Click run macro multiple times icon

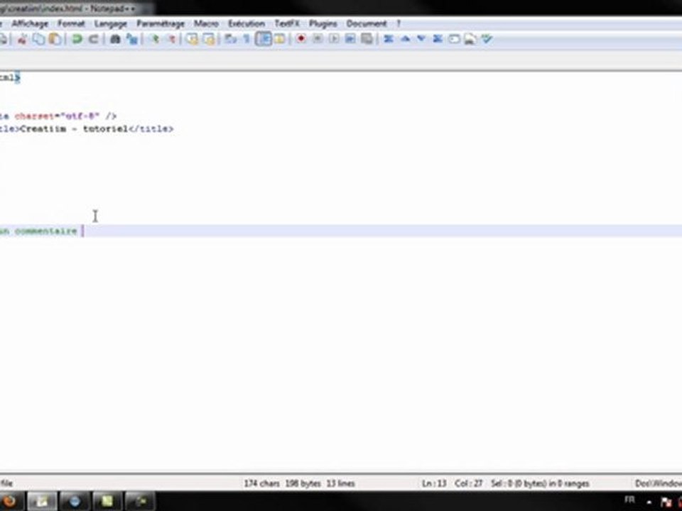[x=350, y=40]
